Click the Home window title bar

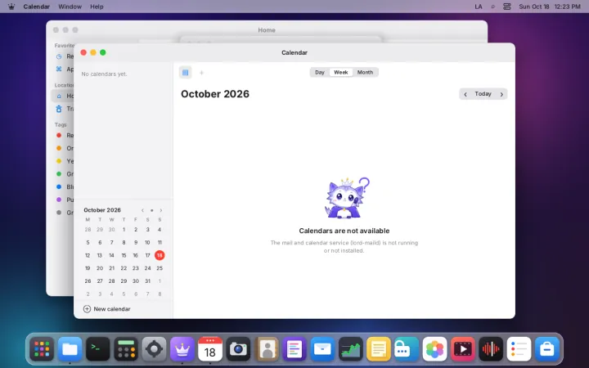267,30
